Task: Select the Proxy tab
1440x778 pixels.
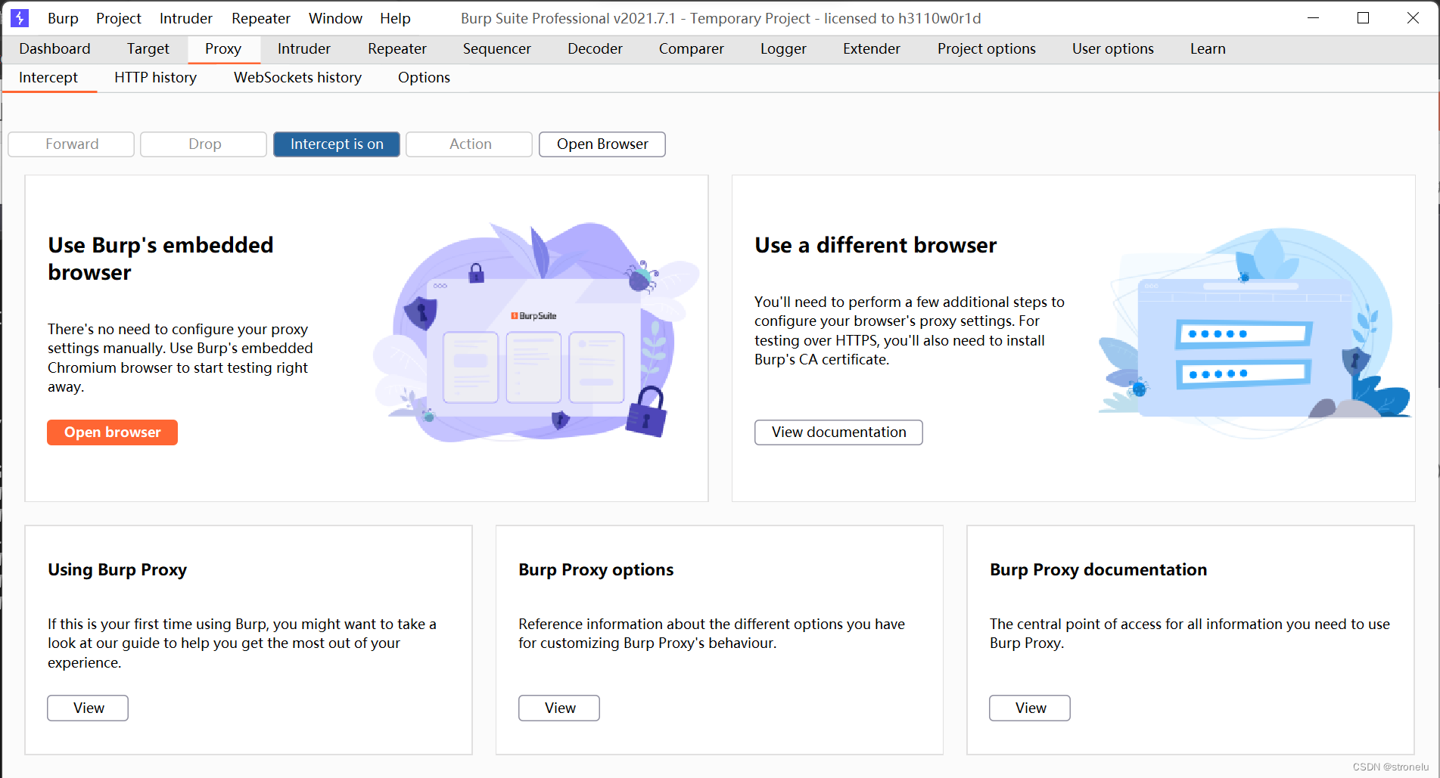Action: 223,49
